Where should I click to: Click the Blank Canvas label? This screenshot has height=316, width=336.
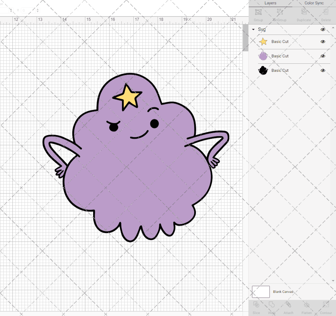click(283, 292)
